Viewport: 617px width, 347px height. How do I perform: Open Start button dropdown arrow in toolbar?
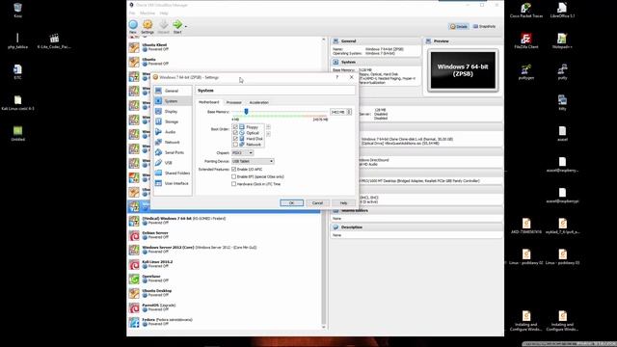(186, 27)
